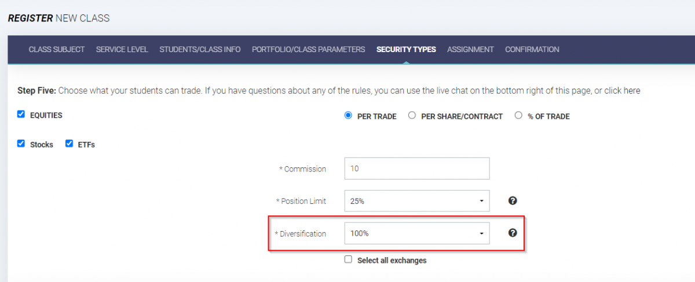Go to the CONFIRMATION tab

[532, 50]
